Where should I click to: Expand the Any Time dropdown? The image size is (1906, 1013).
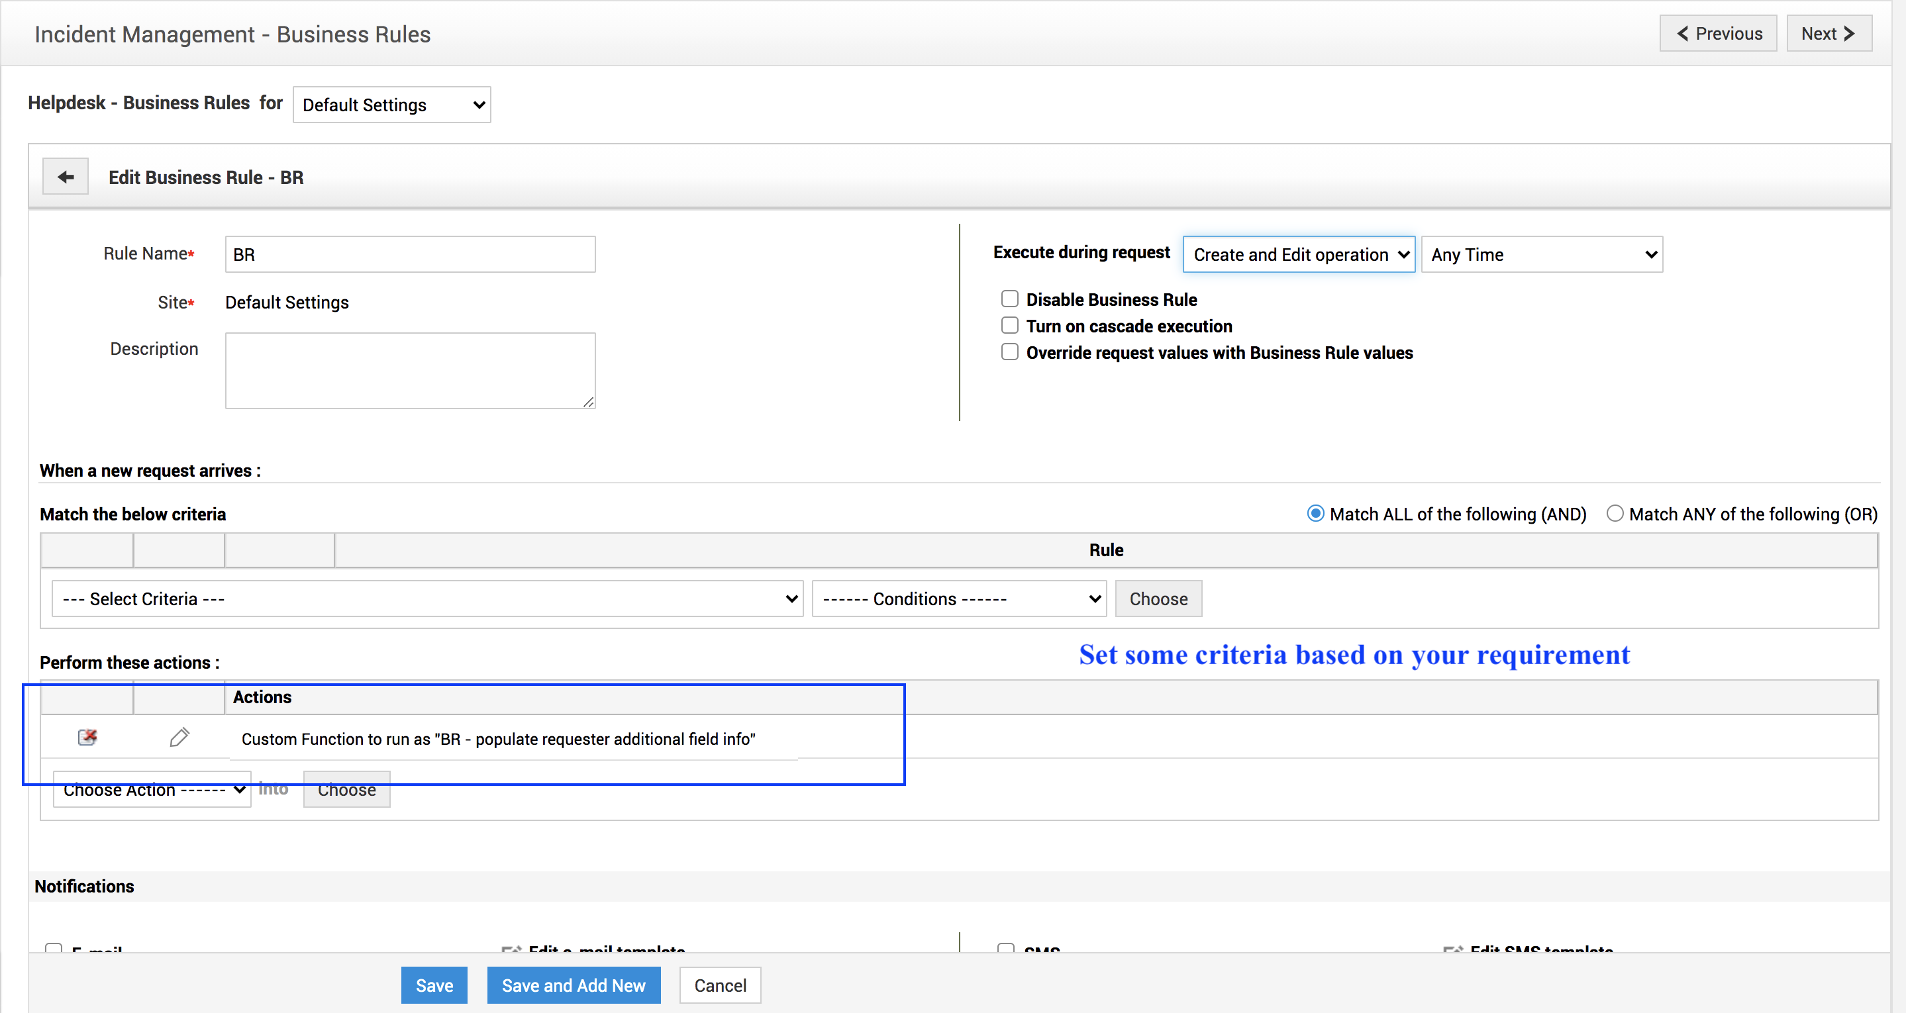(x=1542, y=254)
